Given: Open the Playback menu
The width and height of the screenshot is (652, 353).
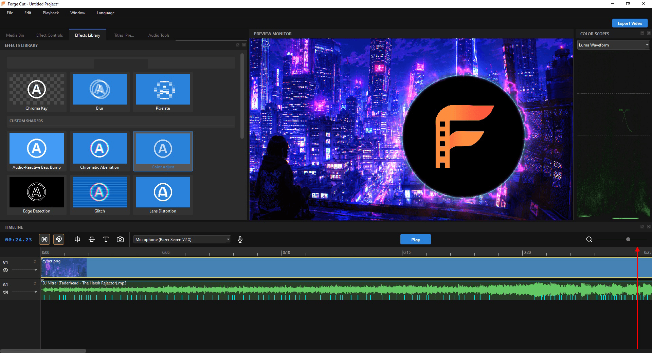Looking at the screenshot, I should click(51, 13).
